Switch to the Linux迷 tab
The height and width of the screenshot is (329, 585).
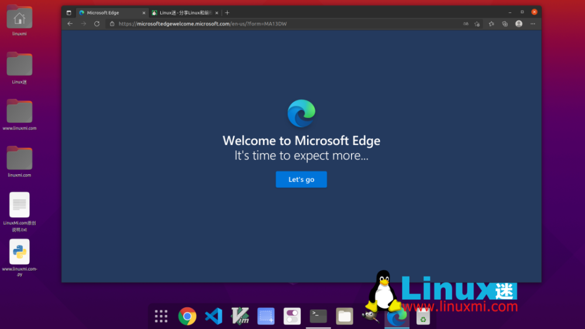(x=185, y=13)
